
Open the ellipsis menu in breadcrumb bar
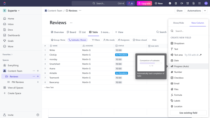tap(80, 10)
